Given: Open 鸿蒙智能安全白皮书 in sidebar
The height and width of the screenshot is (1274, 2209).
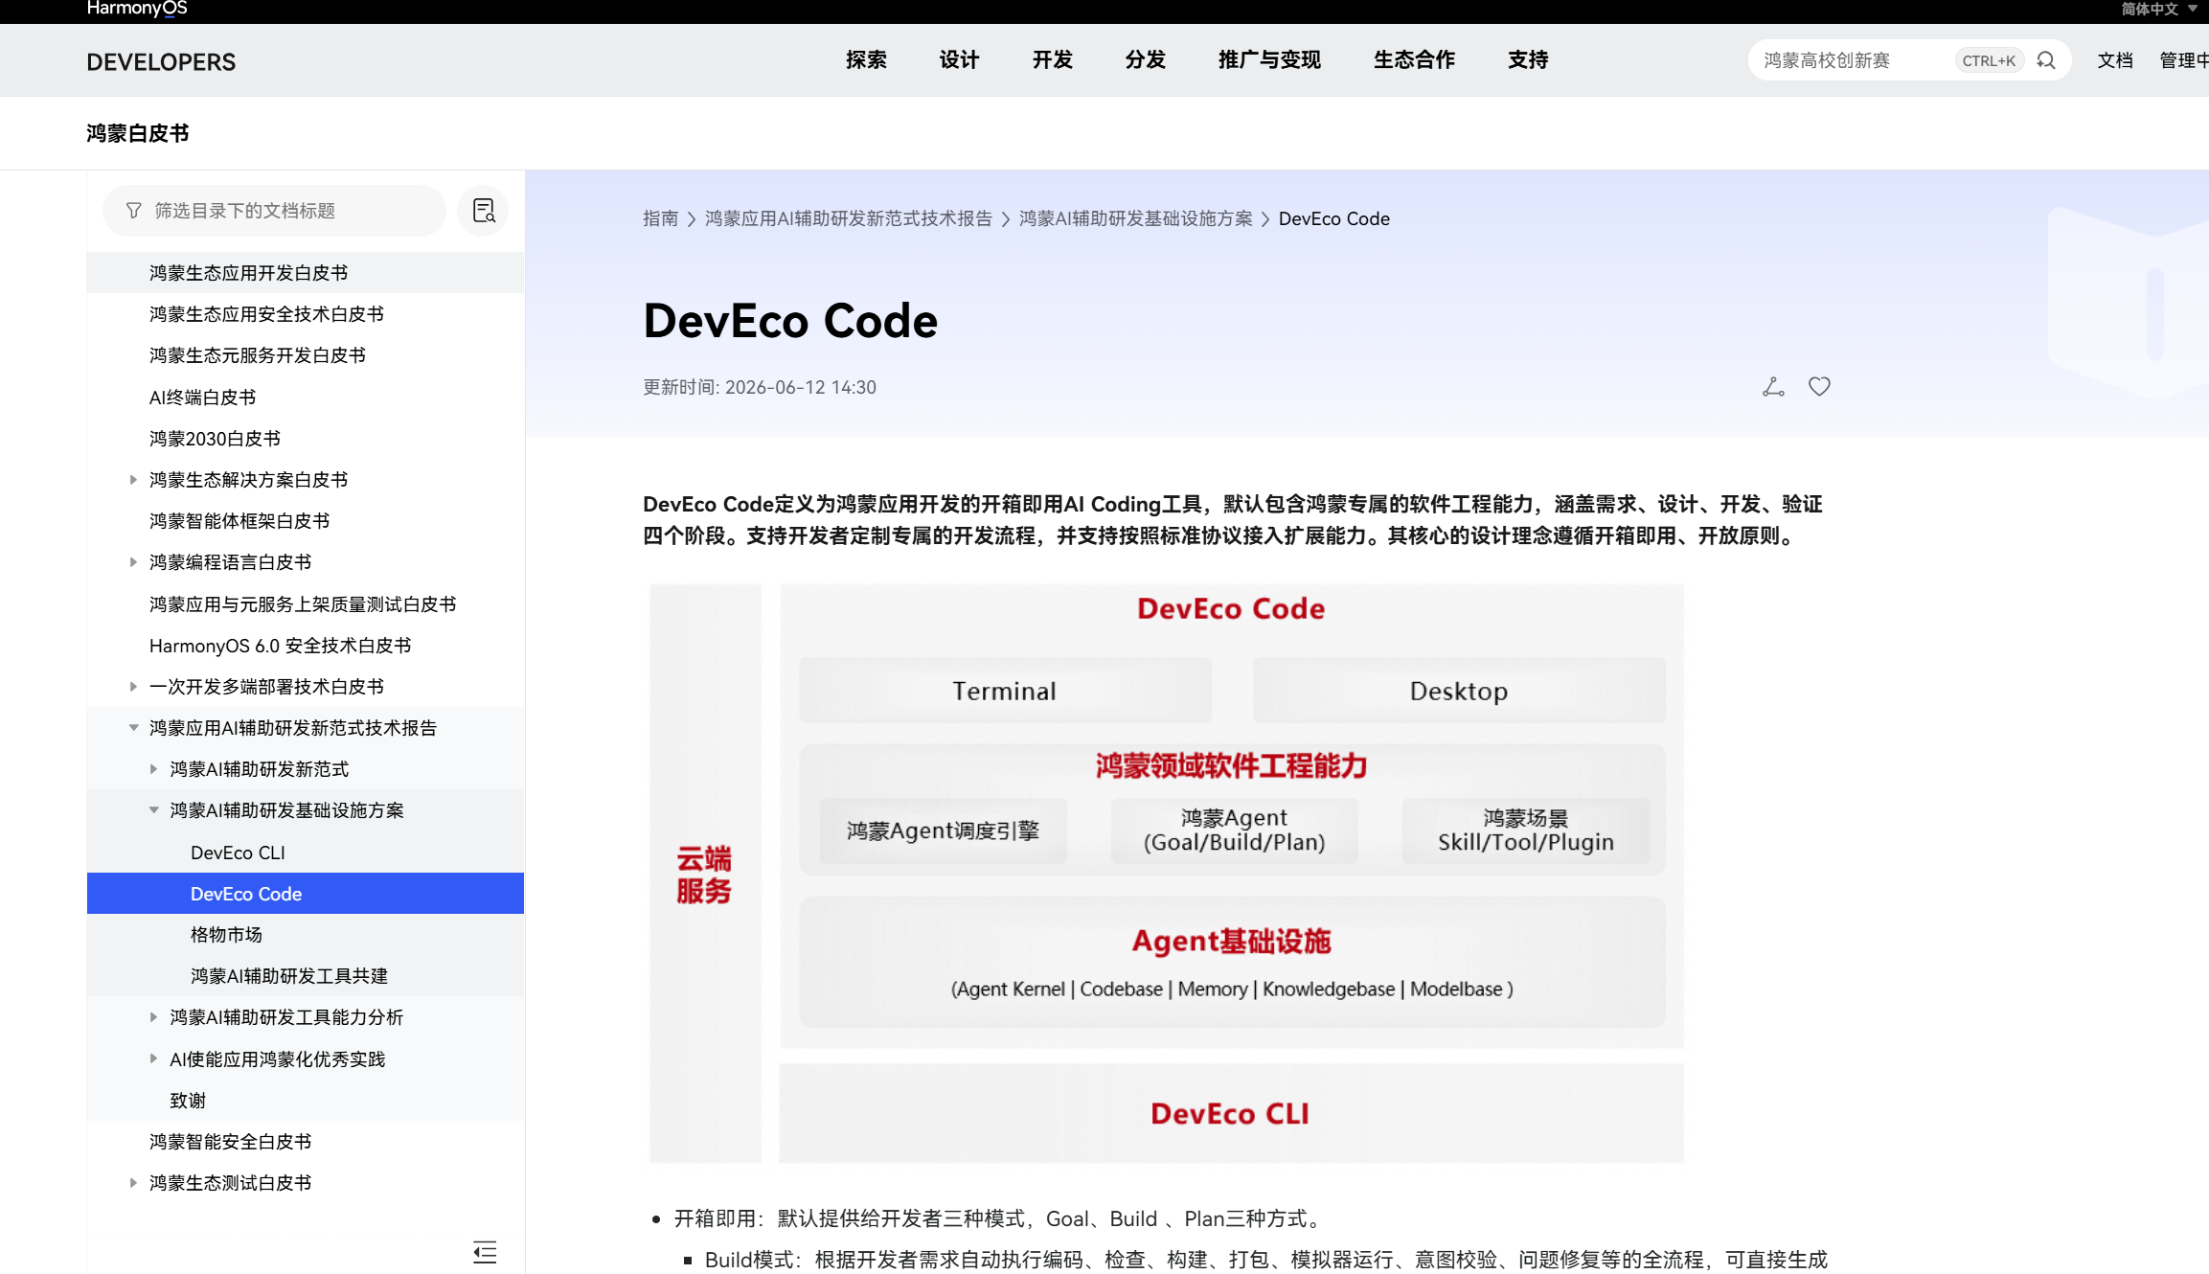Looking at the screenshot, I should click(306, 1142).
